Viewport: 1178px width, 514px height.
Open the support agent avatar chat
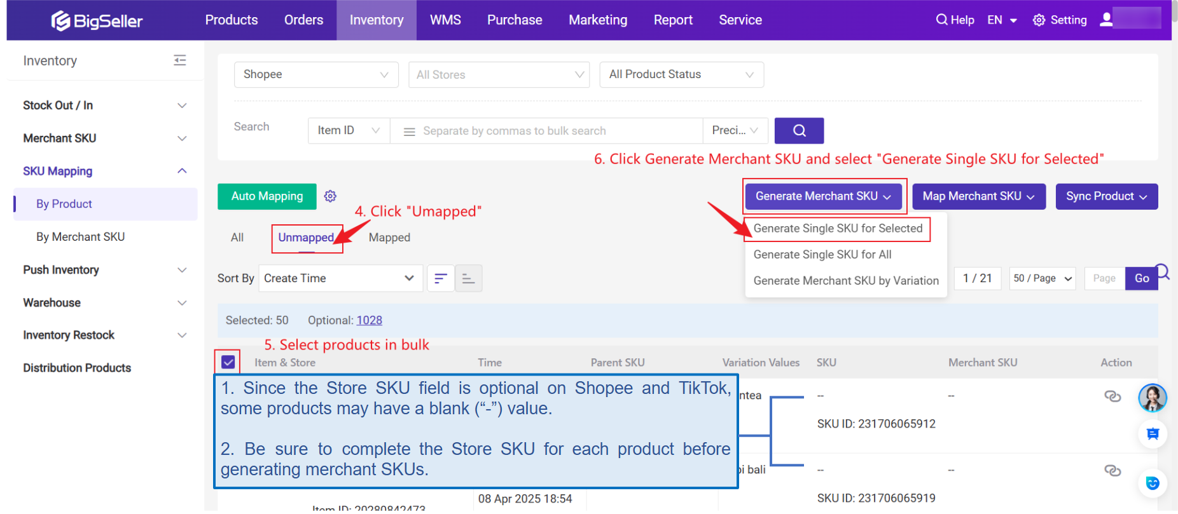tap(1153, 398)
